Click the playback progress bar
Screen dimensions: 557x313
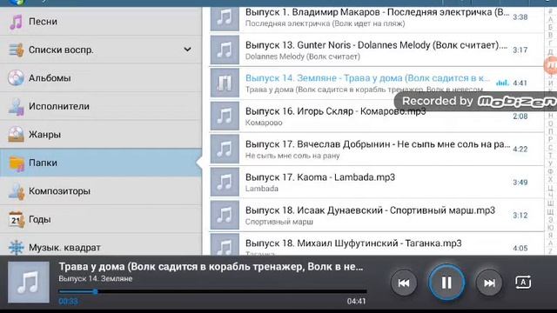pos(212,292)
